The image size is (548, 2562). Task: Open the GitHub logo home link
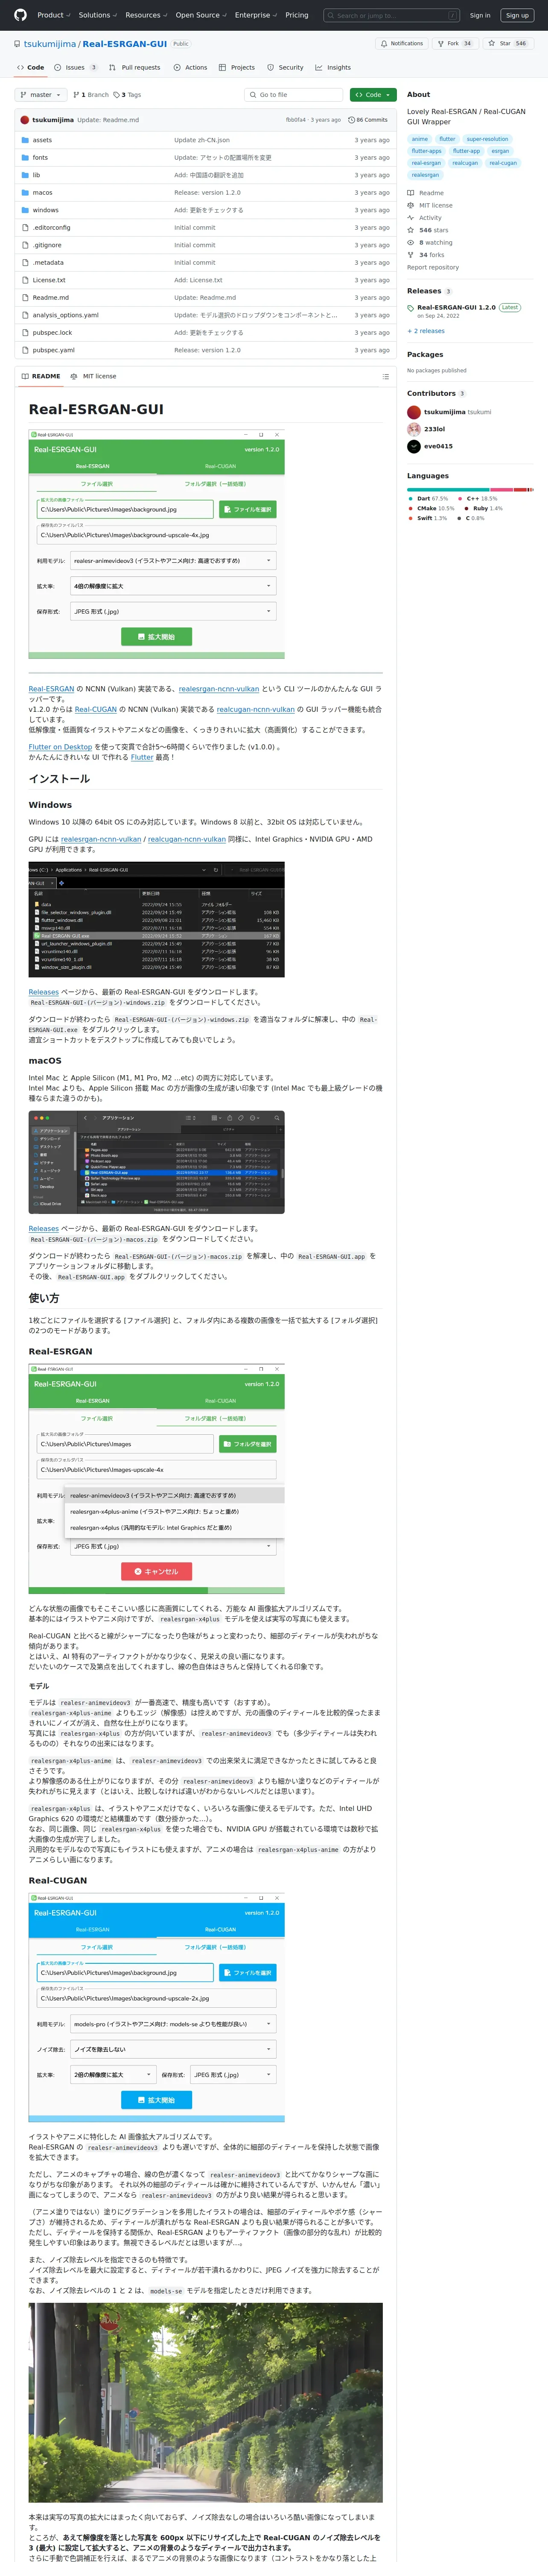pyautogui.click(x=20, y=15)
